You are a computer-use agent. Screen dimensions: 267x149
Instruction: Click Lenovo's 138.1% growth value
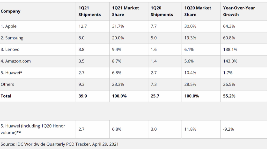click(230, 50)
